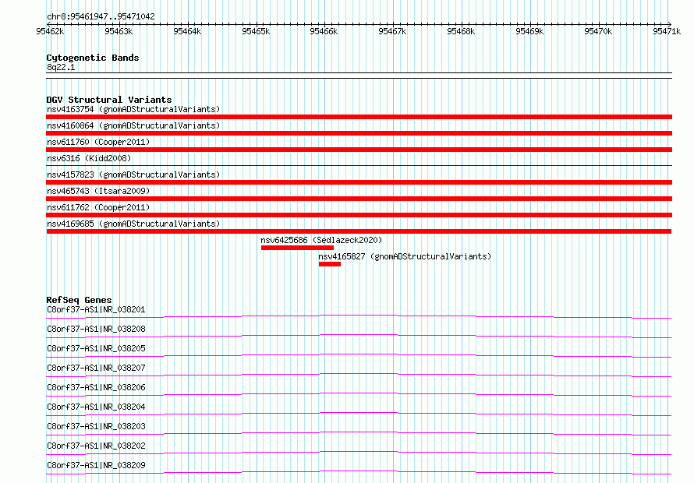
Task: Click the 95463k ruler position
Action: 119,31
